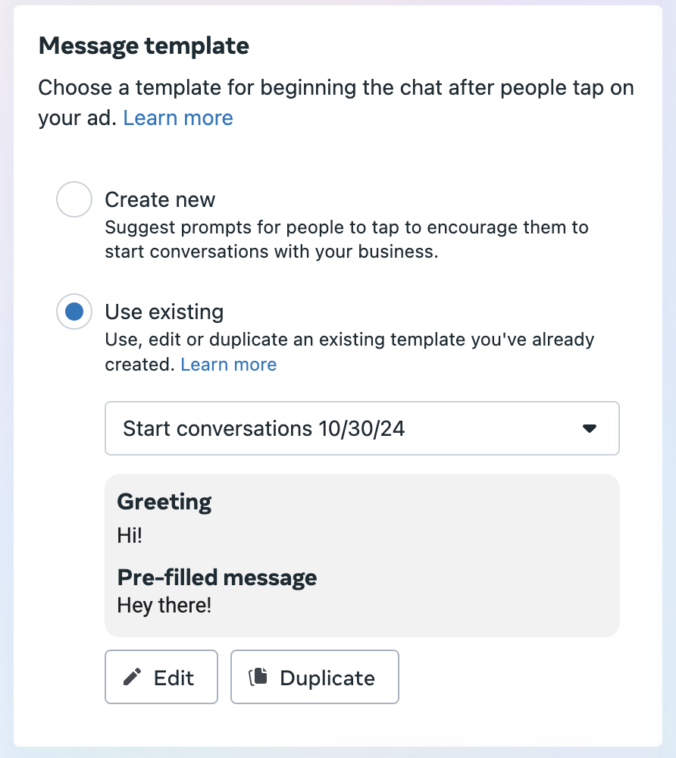The width and height of the screenshot is (676, 758).
Task: Click the copy icon on Duplicate
Action: point(258,677)
